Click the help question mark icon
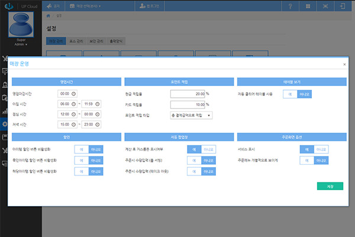 (290, 7)
